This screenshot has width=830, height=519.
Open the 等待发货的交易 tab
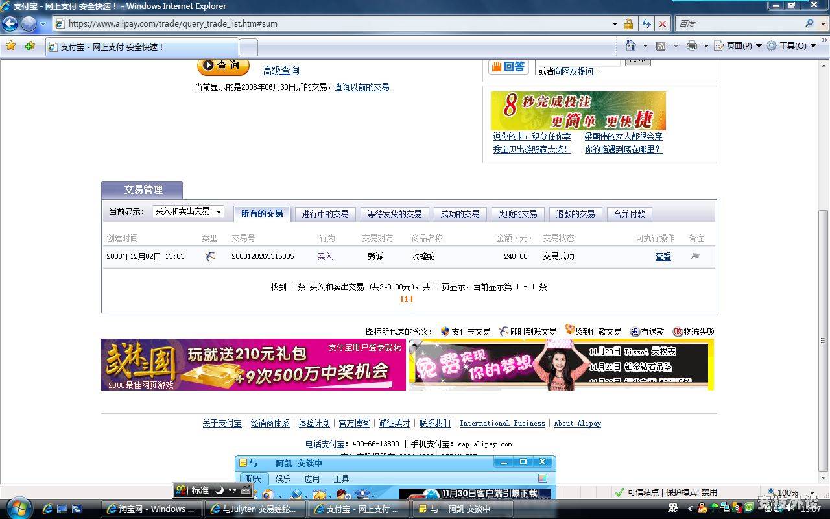tap(394, 214)
